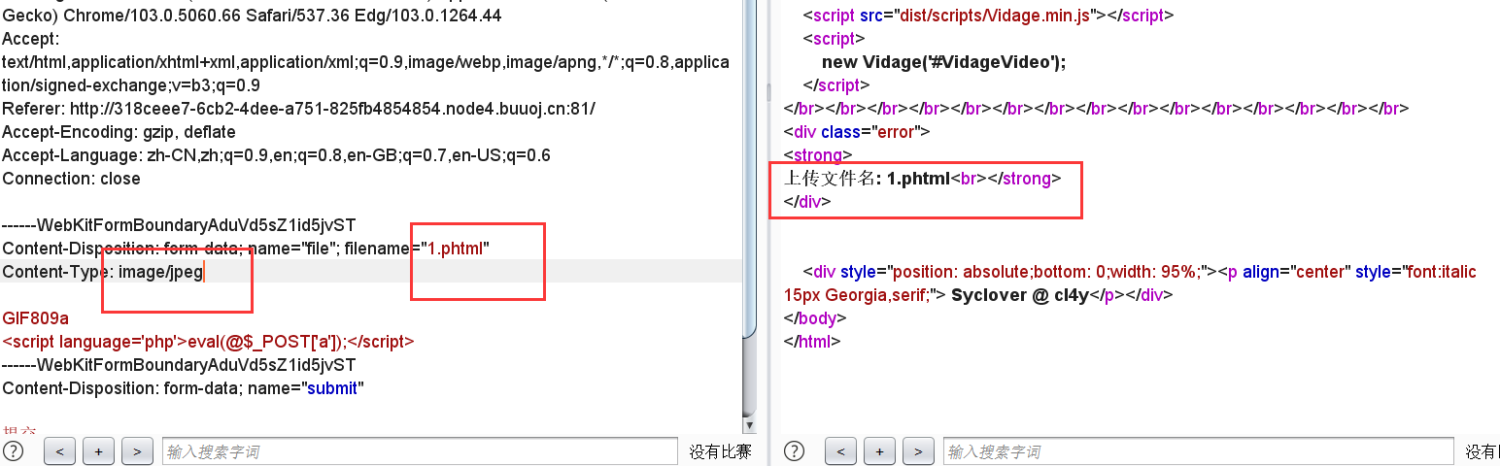Click previous match '<' button in request panel
Screen dimensions: 1500x466
pos(59,451)
